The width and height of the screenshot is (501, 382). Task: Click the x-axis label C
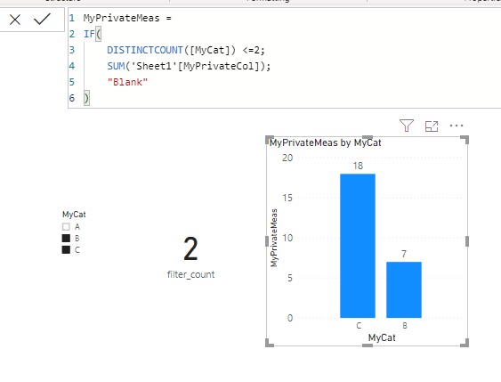pos(359,326)
